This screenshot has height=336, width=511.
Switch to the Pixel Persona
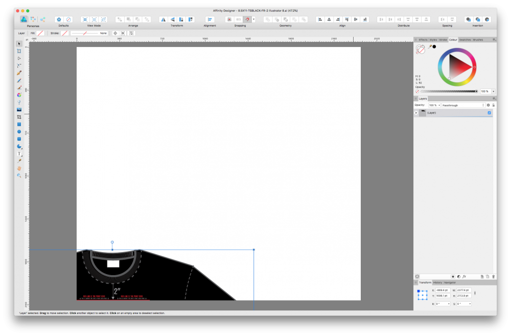pos(33,18)
